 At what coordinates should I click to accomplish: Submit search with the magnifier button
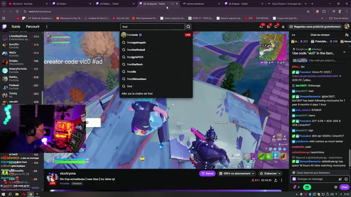click(188, 27)
